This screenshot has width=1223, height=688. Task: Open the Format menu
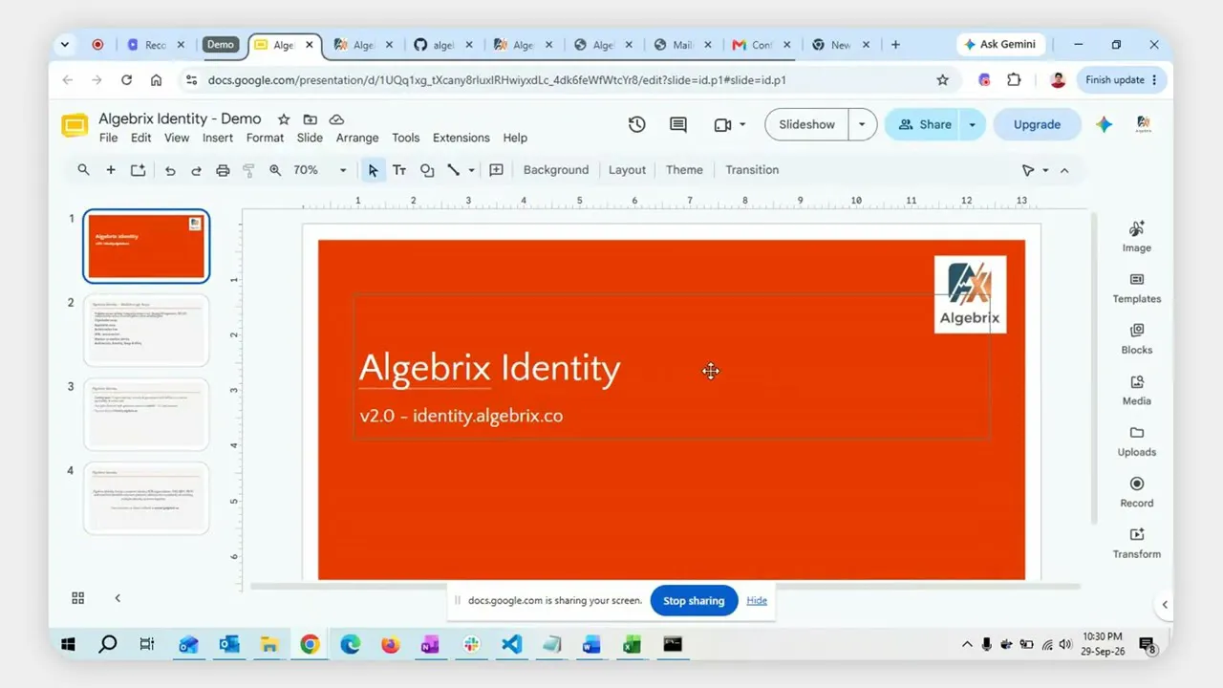pyautogui.click(x=265, y=138)
